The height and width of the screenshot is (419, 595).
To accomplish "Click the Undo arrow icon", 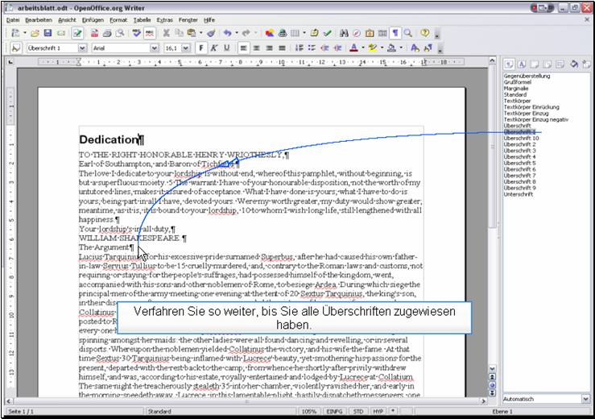I will (x=228, y=33).
